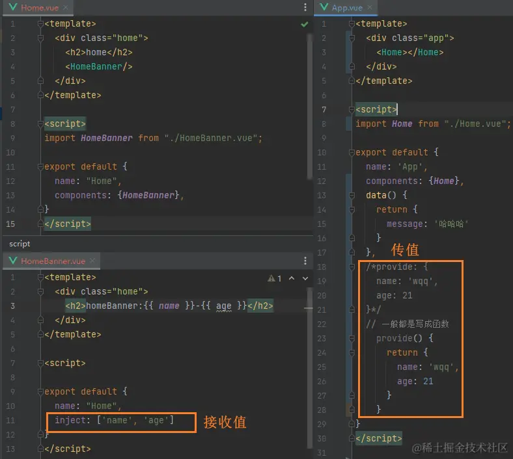Click line number 15 in Home.vue gutter
The width and height of the screenshot is (513, 459).
[10, 224]
